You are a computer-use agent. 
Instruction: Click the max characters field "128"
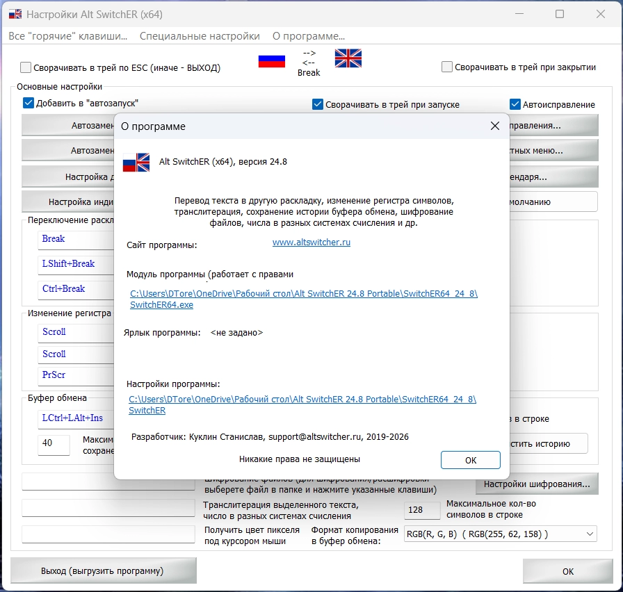pyautogui.click(x=422, y=510)
